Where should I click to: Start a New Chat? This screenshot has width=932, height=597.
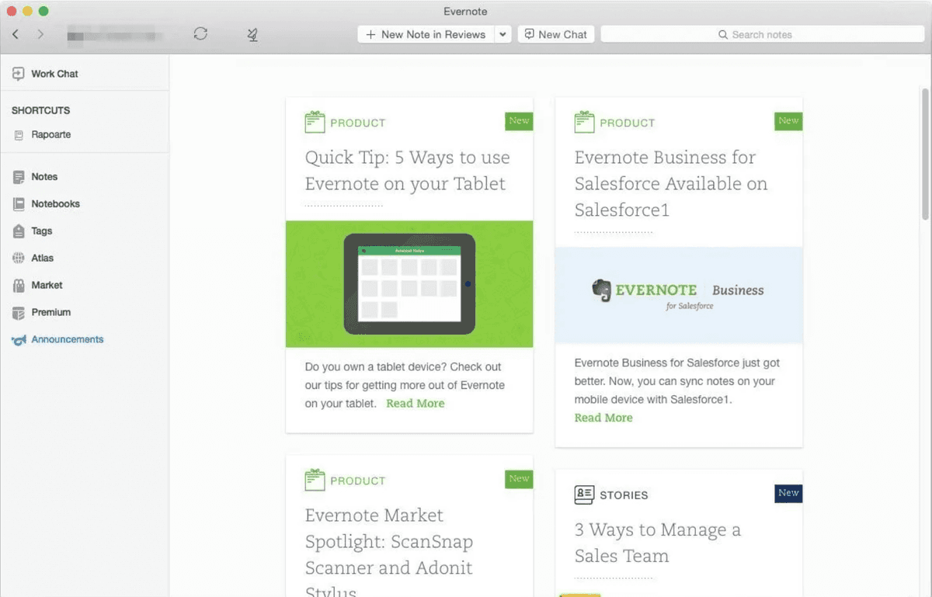click(555, 34)
